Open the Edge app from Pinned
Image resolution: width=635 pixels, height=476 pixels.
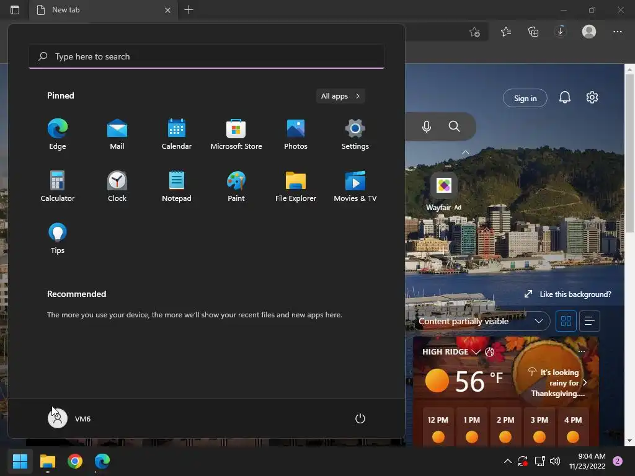point(58,134)
